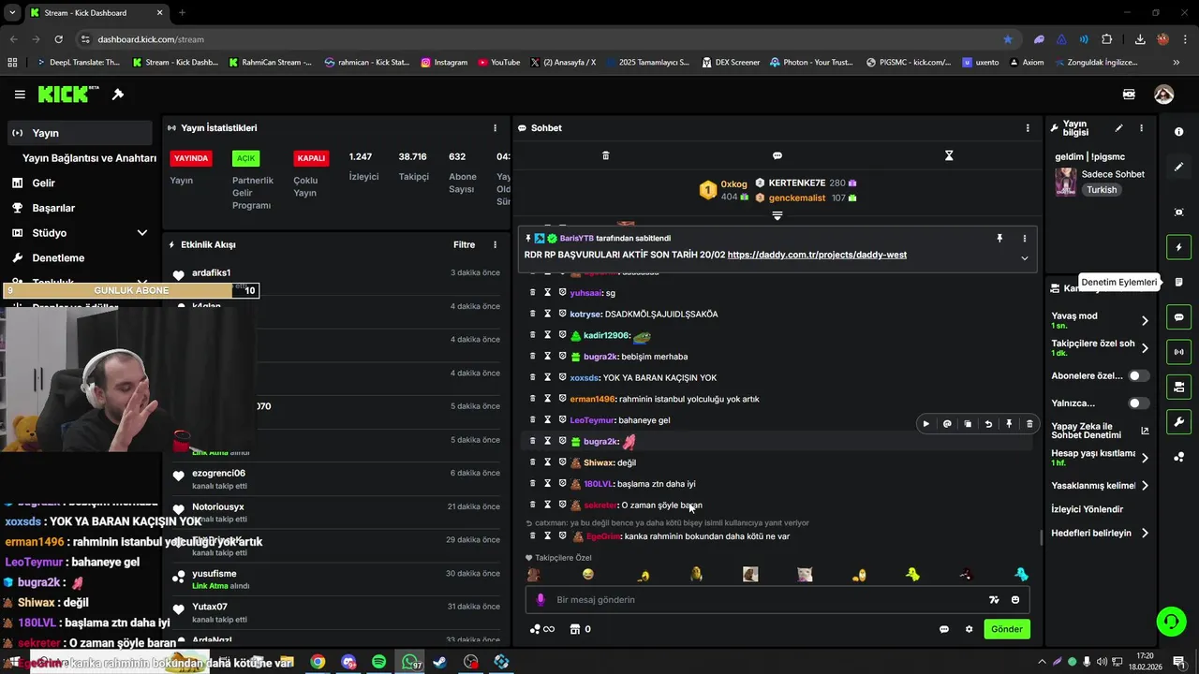Open the info icon in the right sidebar
This screenshot has height=674, width=1199.
pyautogui.click(x=1178, y=132)
